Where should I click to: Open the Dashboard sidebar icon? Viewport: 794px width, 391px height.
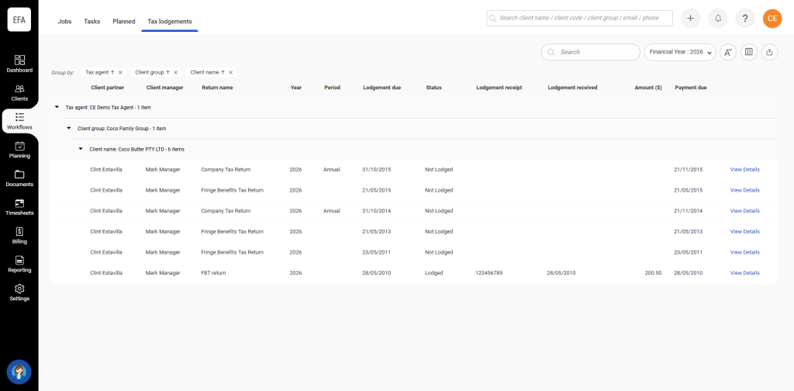(x=19, y=64)
